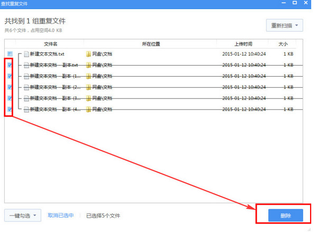This screenshot has height=232, width=317.
Task: Click the folder icon in the 副本 (2) row
Action: click(89, 87)
